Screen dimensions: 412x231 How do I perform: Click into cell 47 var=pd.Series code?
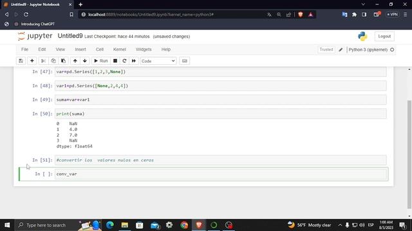220,72
